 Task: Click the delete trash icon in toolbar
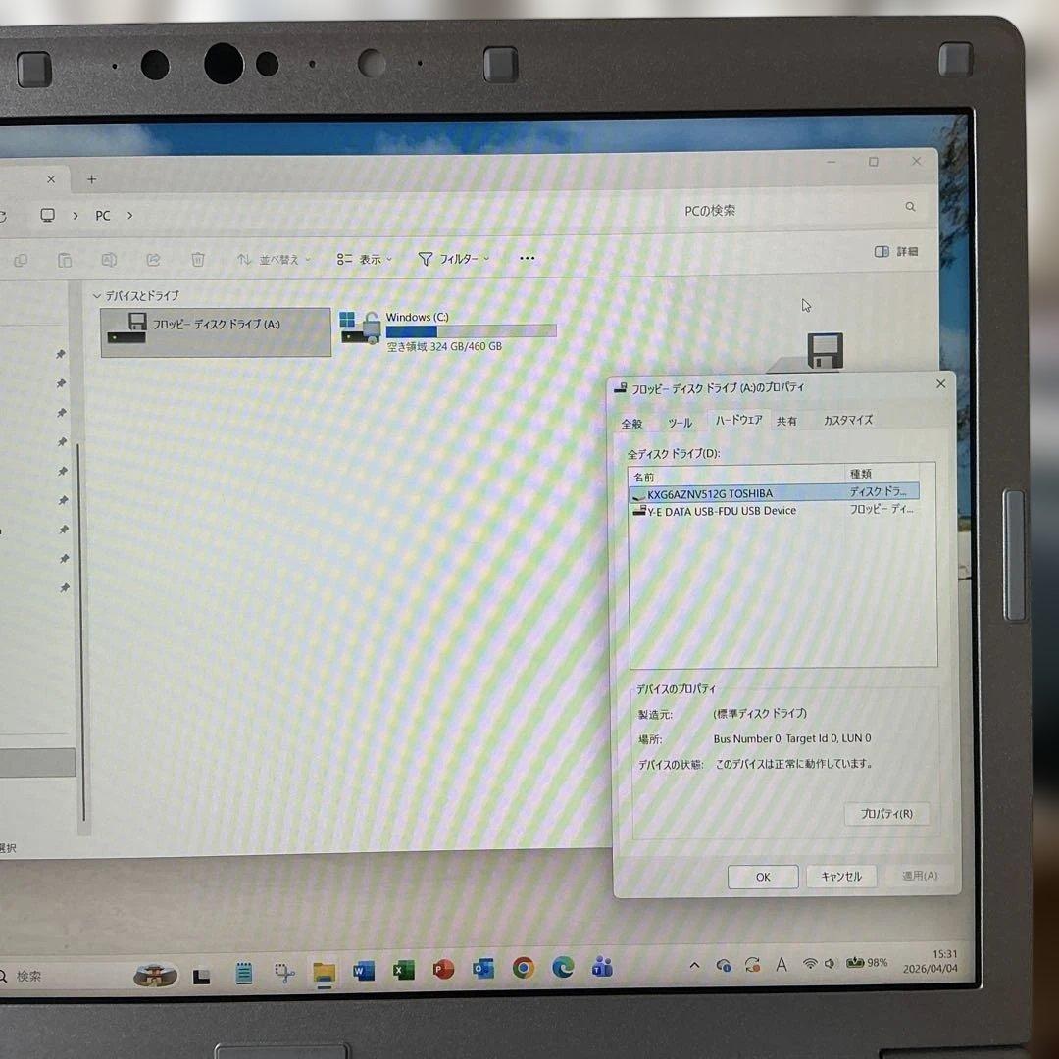198,259
